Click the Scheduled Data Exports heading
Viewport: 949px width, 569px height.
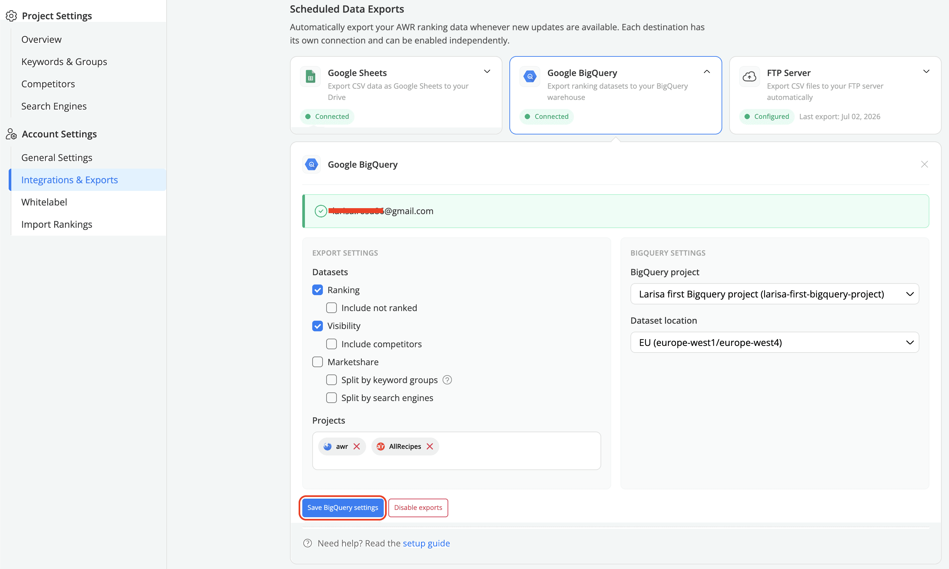click(x=347, y=9)
